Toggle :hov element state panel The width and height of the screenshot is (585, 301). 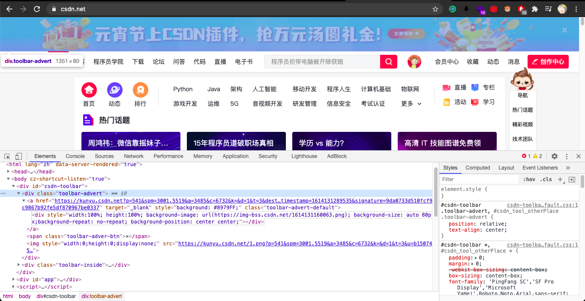pos(529,179)
